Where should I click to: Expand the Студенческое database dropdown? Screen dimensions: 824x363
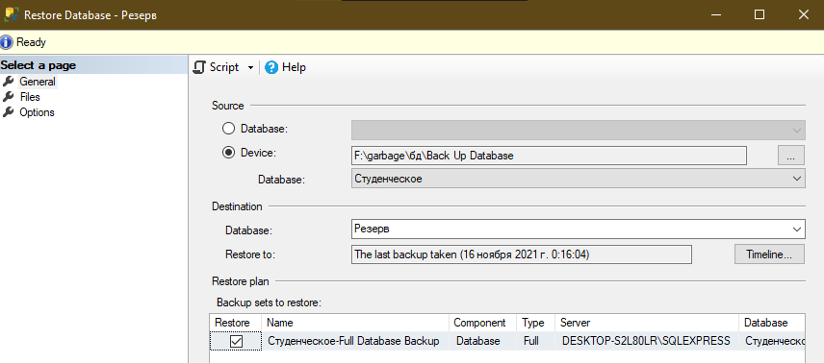click(797, 179)
